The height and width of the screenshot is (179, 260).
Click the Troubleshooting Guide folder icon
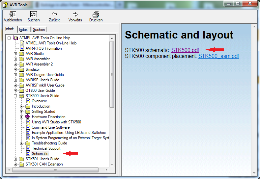(x=28, y=143)
